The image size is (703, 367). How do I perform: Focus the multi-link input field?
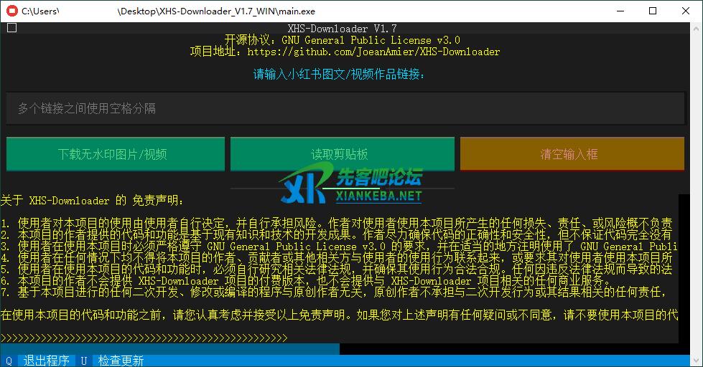pos(345,108)
